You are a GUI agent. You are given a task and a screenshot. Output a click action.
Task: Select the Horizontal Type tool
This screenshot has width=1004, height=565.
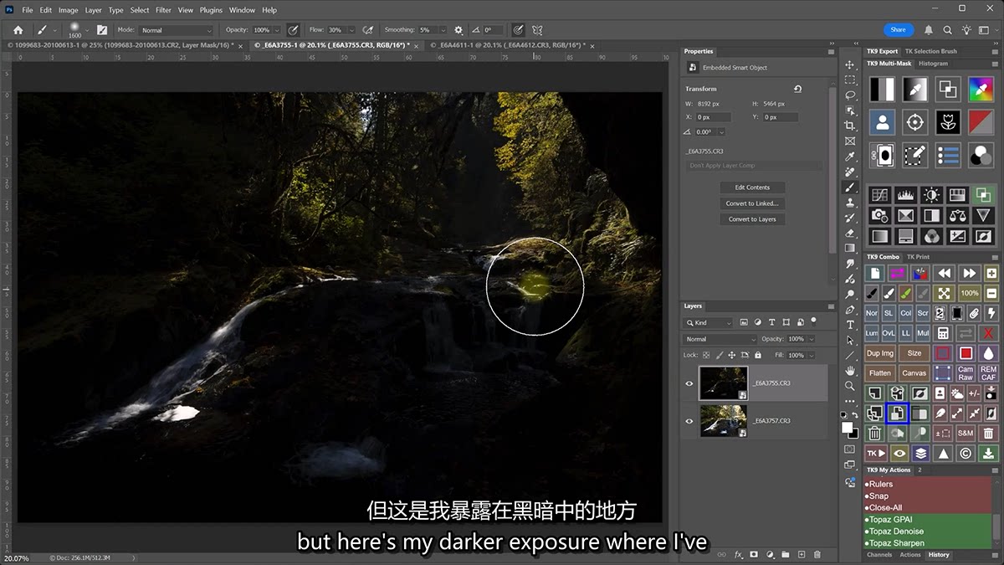click(x=850, y=325)
